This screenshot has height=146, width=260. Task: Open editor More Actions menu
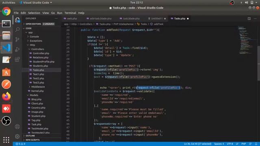(255, 19)
